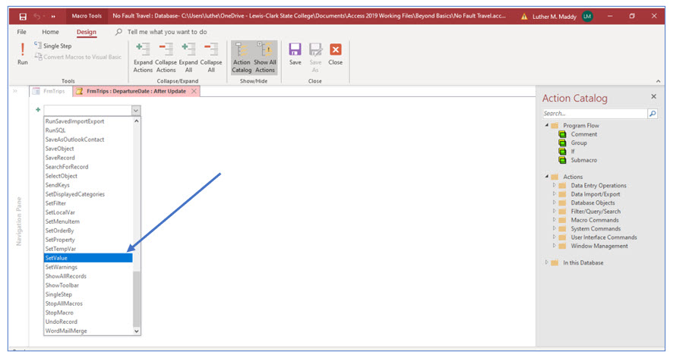Expand the Database Objects folder
673x355 pixels.
click(x=554, y=203)
